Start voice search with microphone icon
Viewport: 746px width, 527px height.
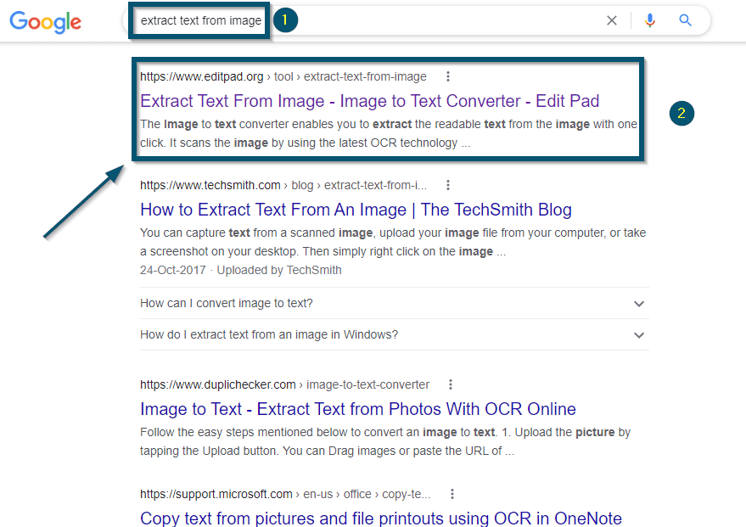pos(650,21)
